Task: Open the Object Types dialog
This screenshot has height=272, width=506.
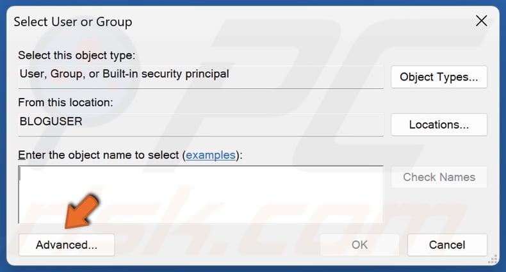Action: tap(439, 77)
